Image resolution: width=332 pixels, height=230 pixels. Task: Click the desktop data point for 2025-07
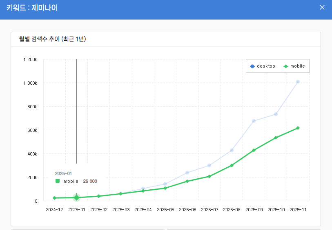click(x=209, y=165)
